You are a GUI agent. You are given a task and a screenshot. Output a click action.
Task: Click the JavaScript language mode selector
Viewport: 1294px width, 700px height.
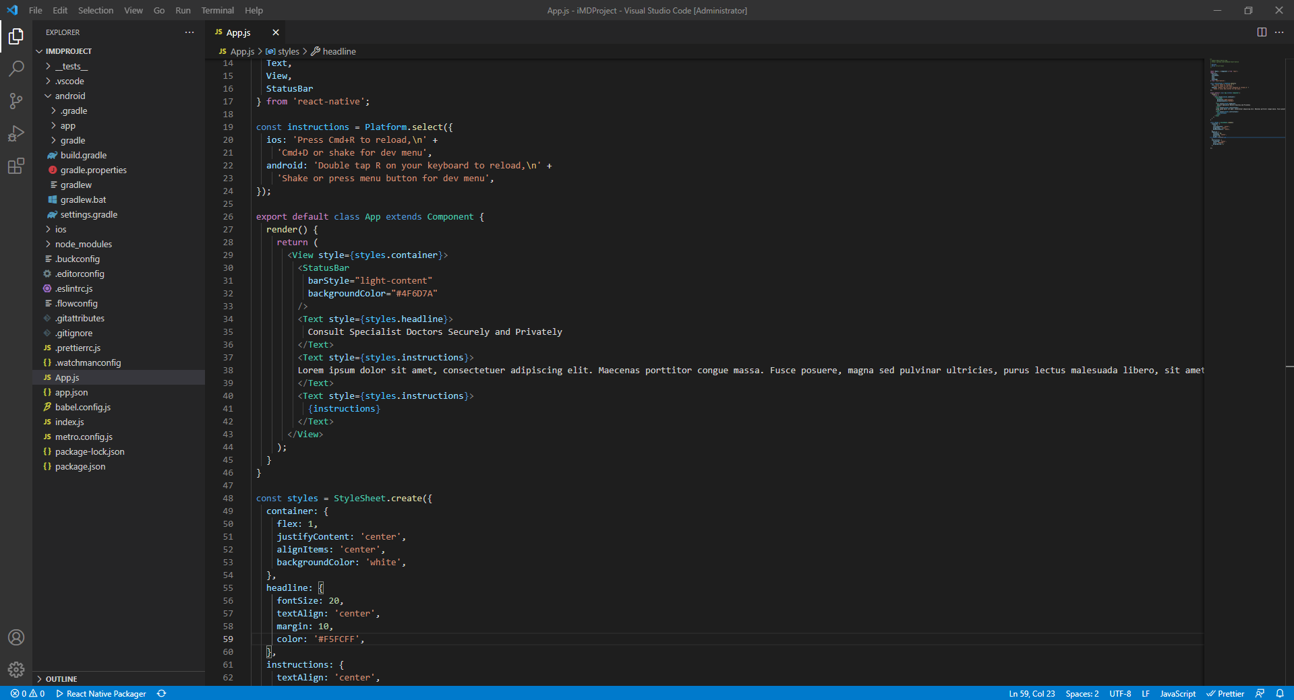1177,693
